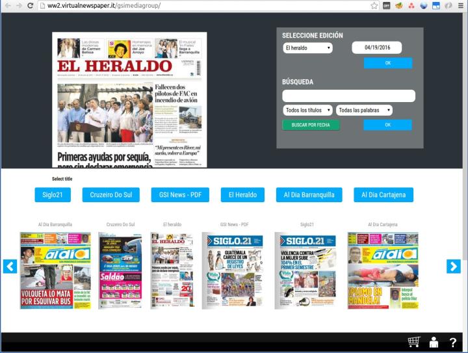Open the 'Todas las palabras' dropdown

[x=365, y=111]
